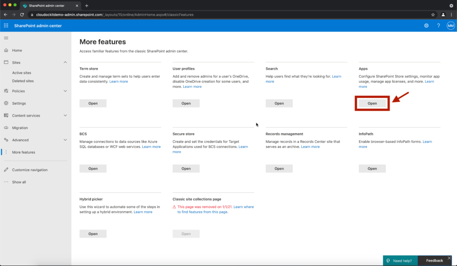Open the User profiles feature
Image resolution: width=457 pixels, height=266 pixels.
point(186,103)
